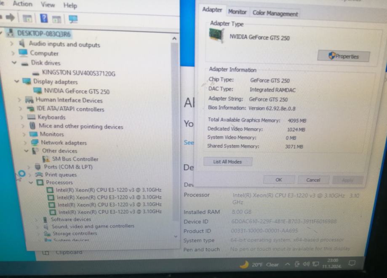This screenshot has height=278, width=387.
Task: Expand the Keyboards node chevron
Action: pyautogui.click(x=22, y=117)
